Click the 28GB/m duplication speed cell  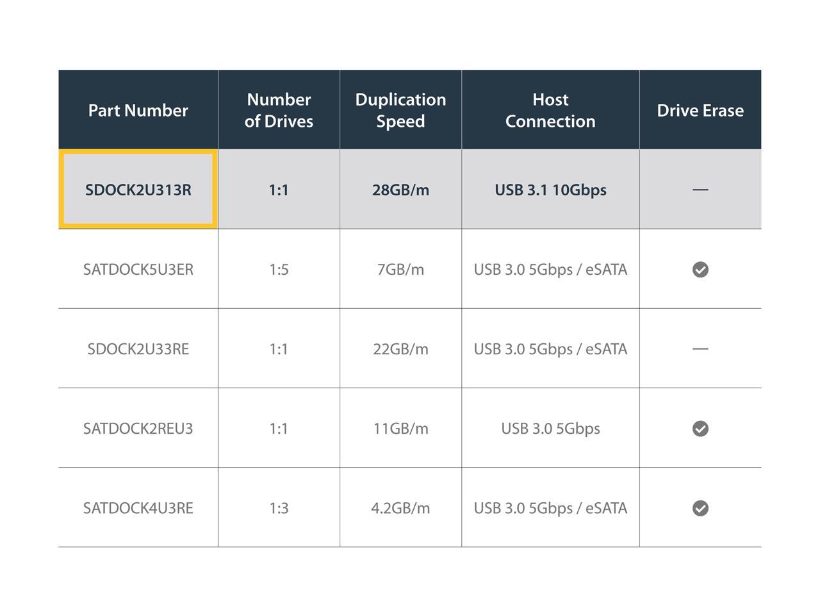[400, 190]
